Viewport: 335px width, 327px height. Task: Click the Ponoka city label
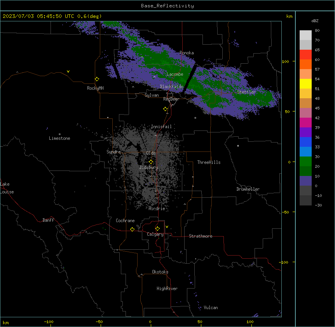pos(187,53)
